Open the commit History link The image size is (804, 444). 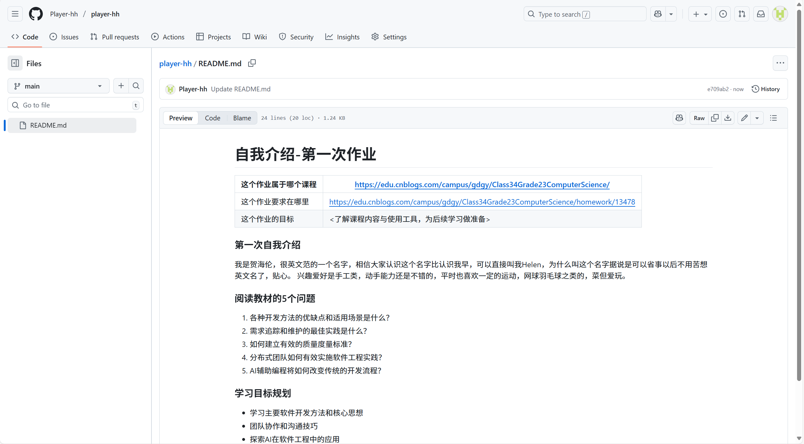[766, 89]
